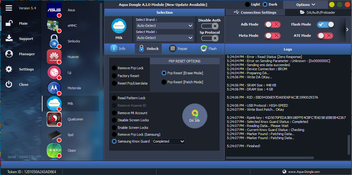Click the Logs vertical scrollbar

click(349, 145)
